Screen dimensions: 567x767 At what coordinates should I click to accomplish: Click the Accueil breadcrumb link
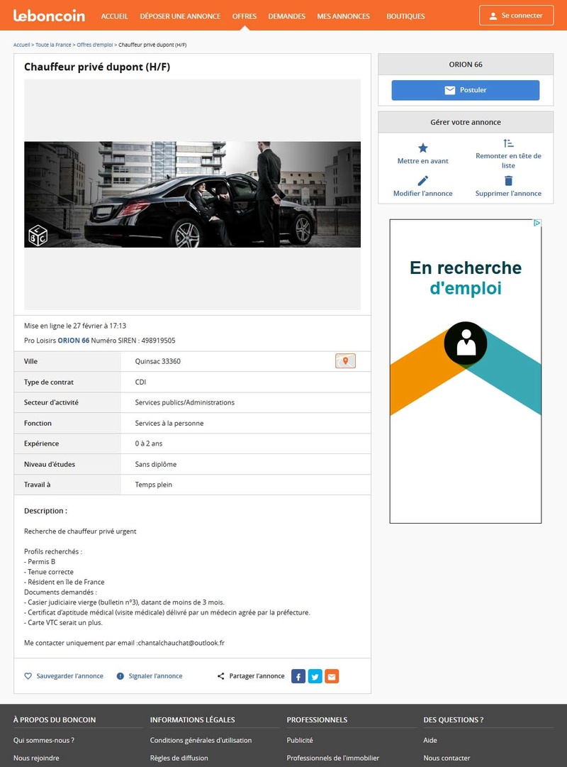pos(21,45)
